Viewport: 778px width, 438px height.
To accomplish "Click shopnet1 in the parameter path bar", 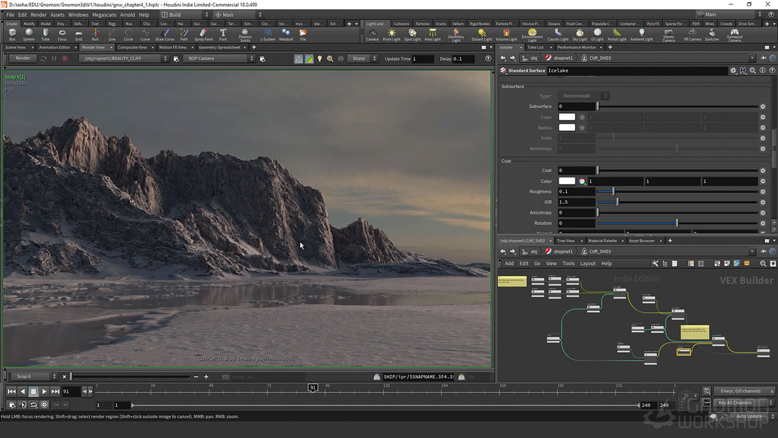I will [563, 58].
